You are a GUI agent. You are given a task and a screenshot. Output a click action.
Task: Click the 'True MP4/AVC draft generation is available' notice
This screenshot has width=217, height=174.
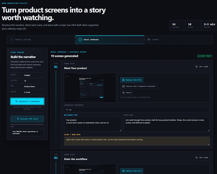coord(27,132)
